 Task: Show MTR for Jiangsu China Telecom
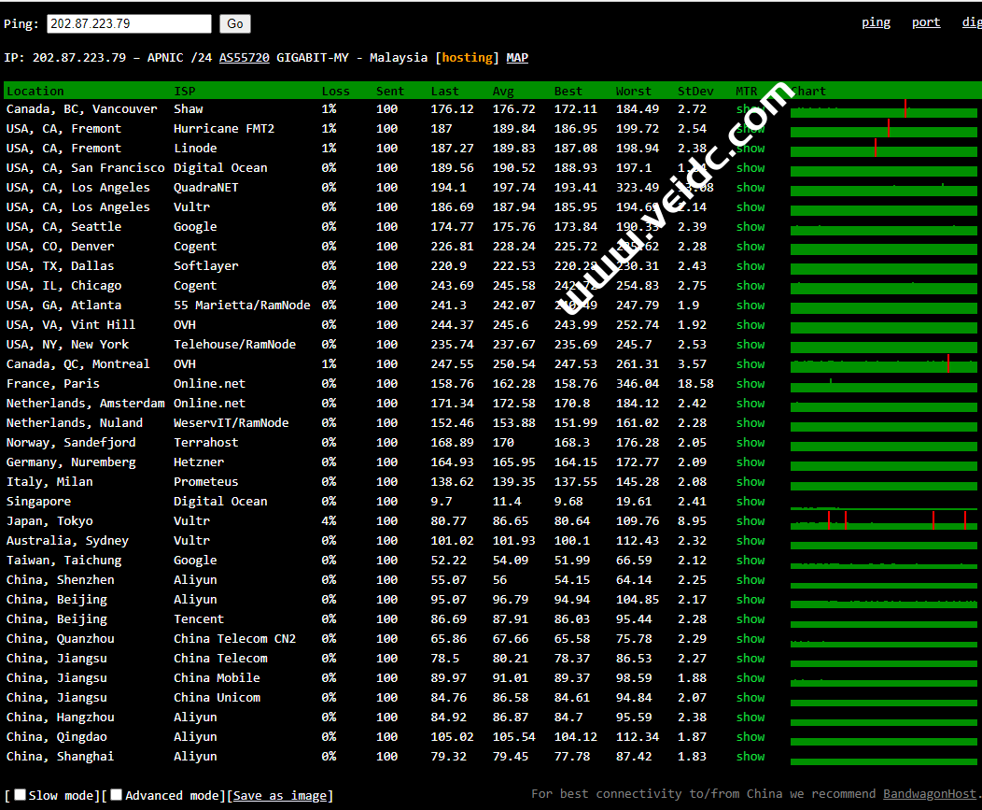pos(751,659)
